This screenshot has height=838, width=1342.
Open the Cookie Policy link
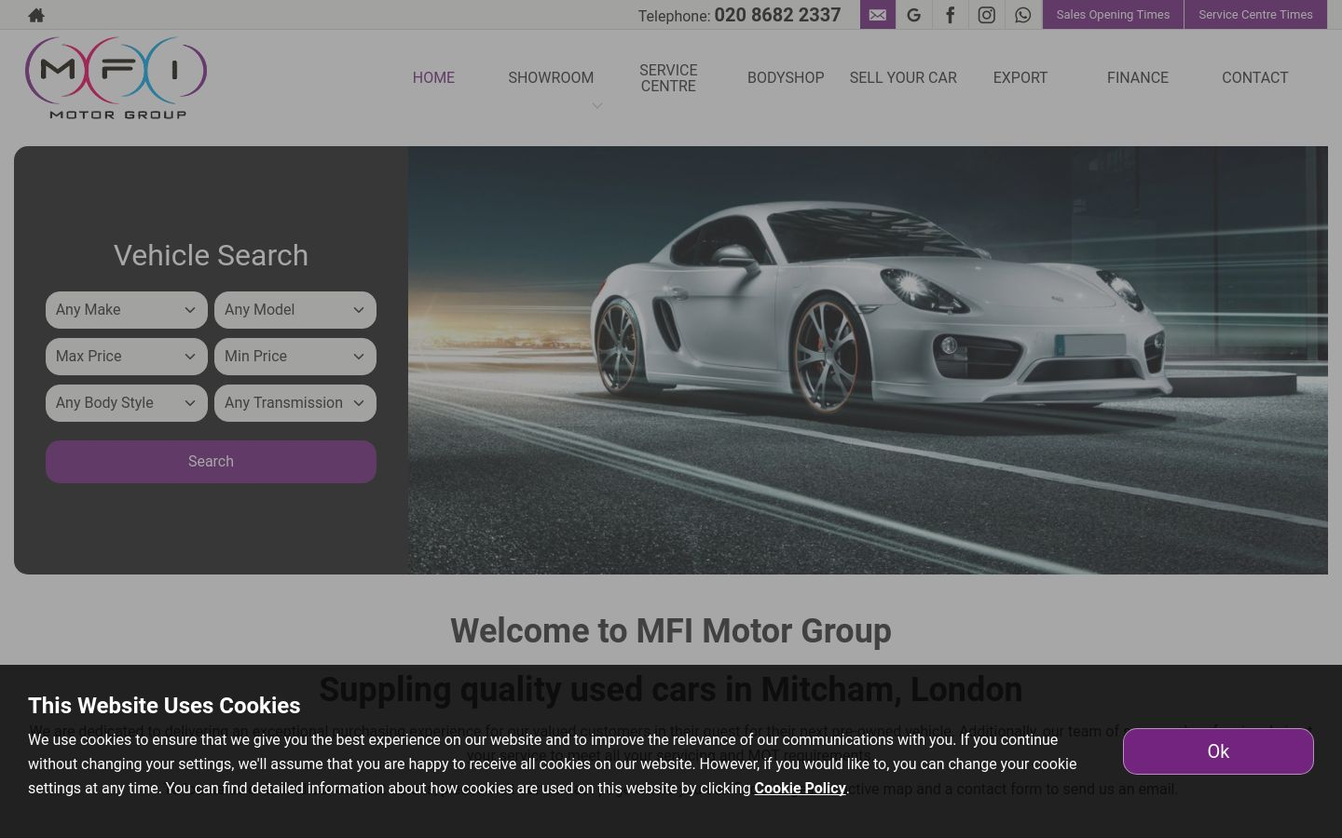click(800, 789)
